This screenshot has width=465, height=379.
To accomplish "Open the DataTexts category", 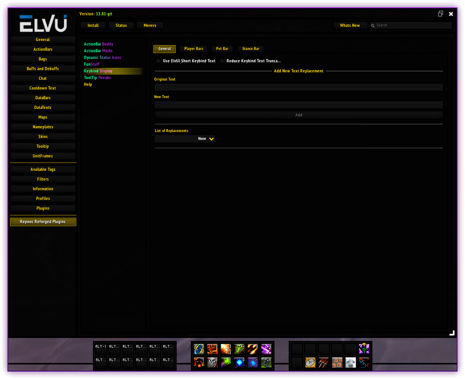I will (x=43, y=107).
